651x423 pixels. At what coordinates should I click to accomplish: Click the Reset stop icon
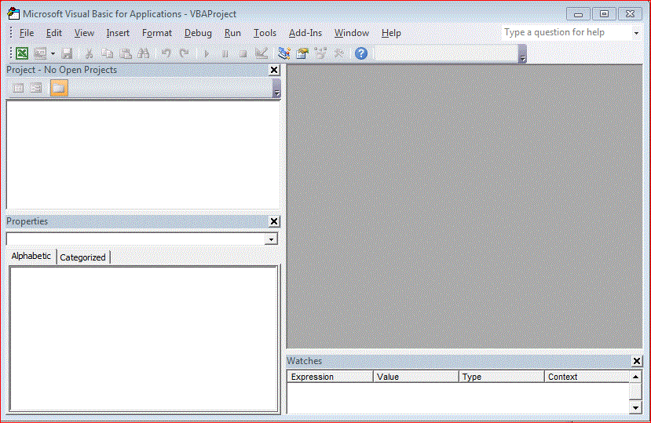tap(243, 53)
